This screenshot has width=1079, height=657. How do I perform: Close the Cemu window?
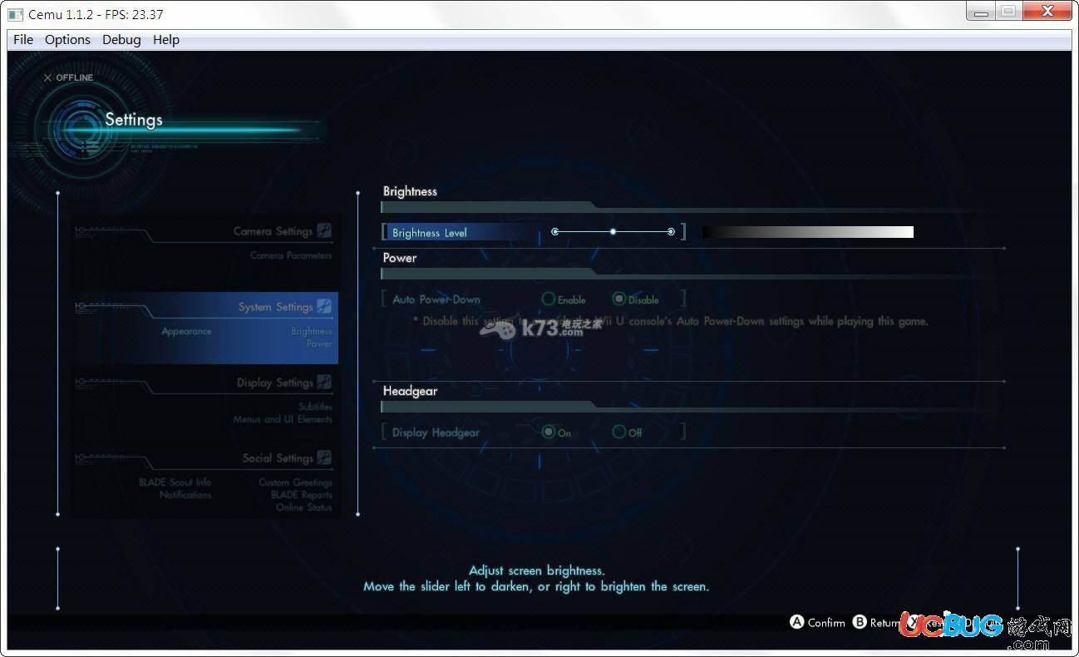1047,11
